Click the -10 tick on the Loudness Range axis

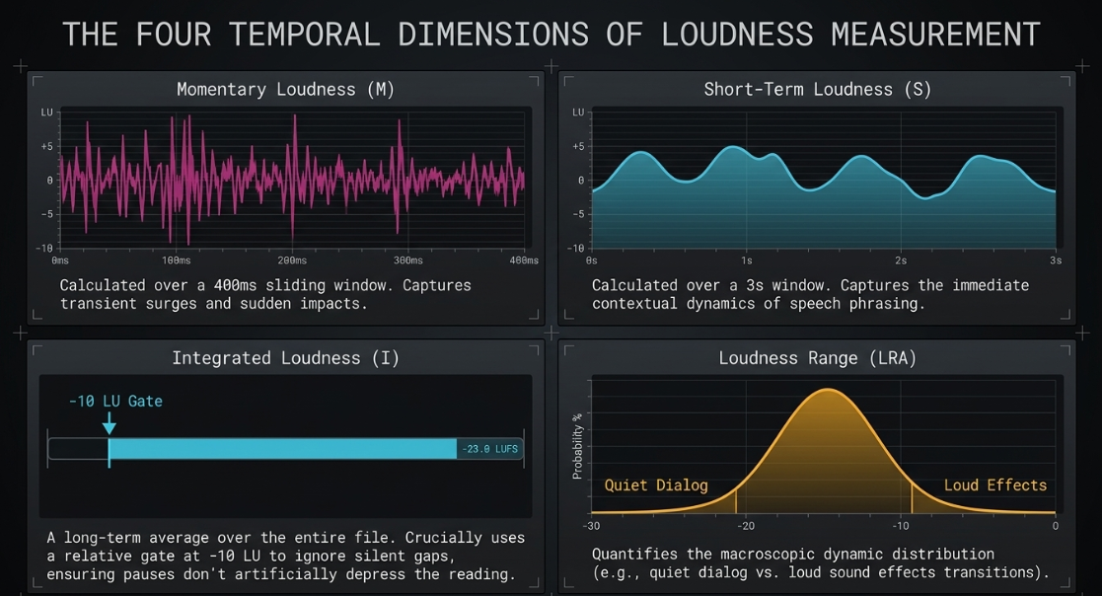[x=901, y=526]
